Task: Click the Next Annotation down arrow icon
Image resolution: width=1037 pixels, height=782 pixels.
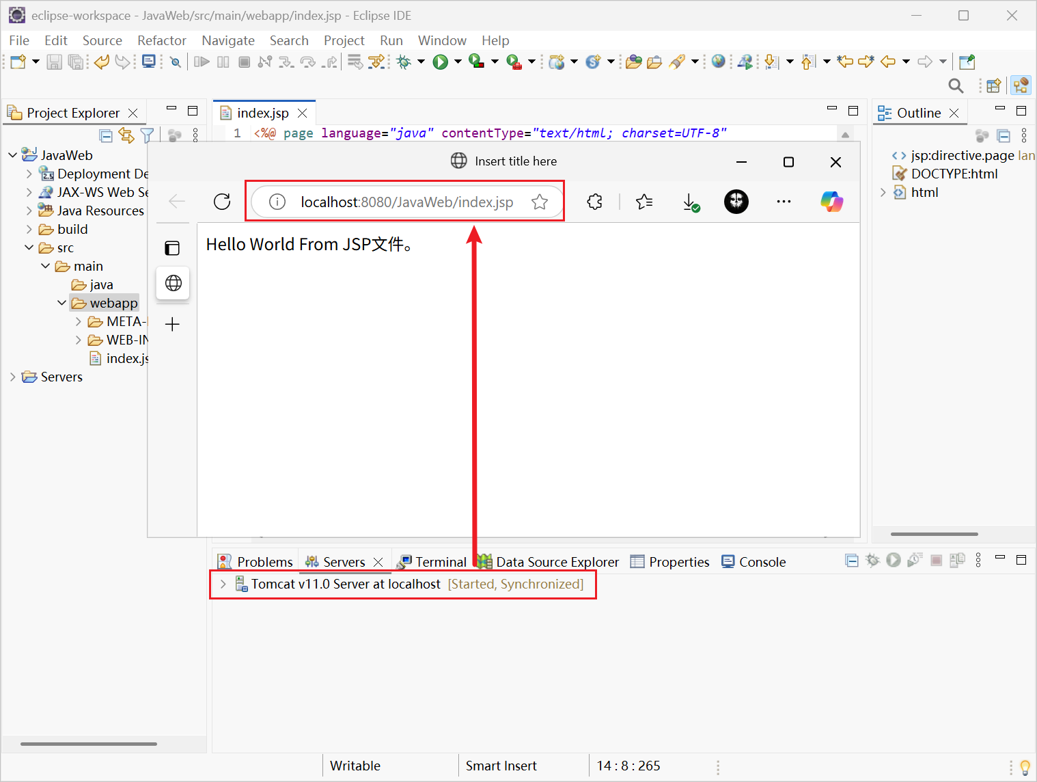Action: tap(771, 62)
